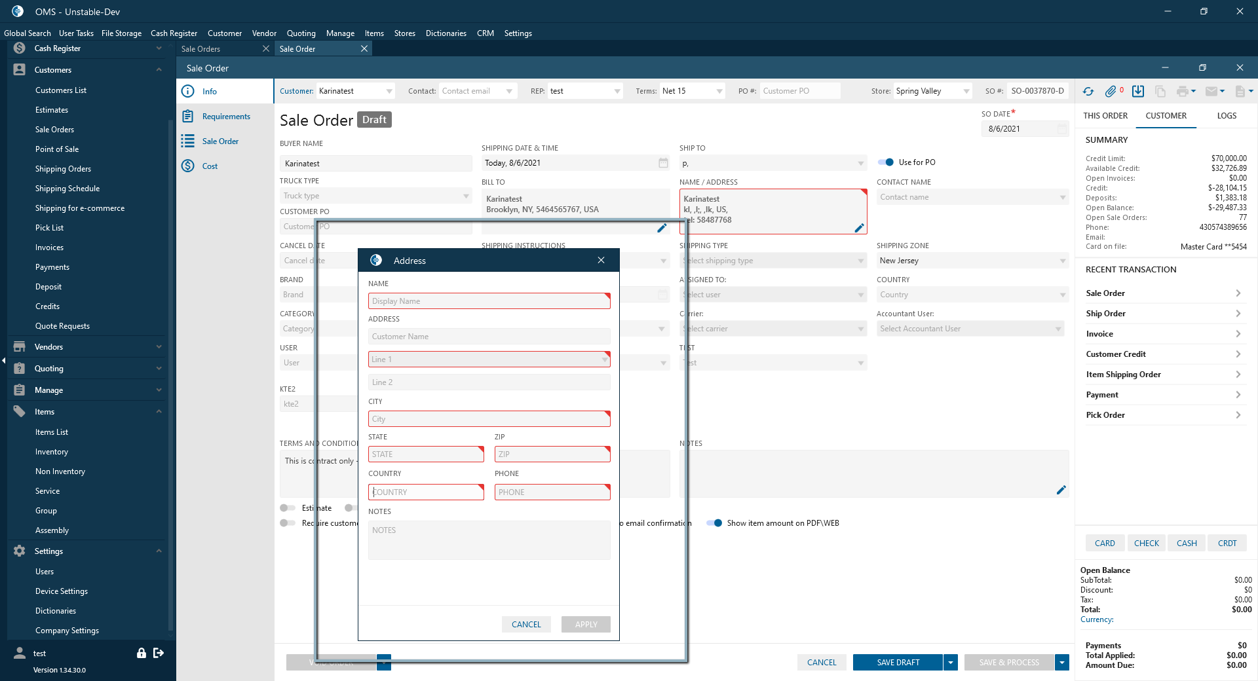1258x681 pixels.
Task: Close the Sale Orders tab
Action: click(265, 49)
